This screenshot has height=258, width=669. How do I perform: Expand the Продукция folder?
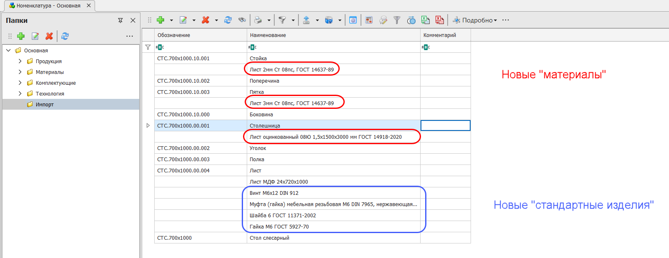[20, 61]
